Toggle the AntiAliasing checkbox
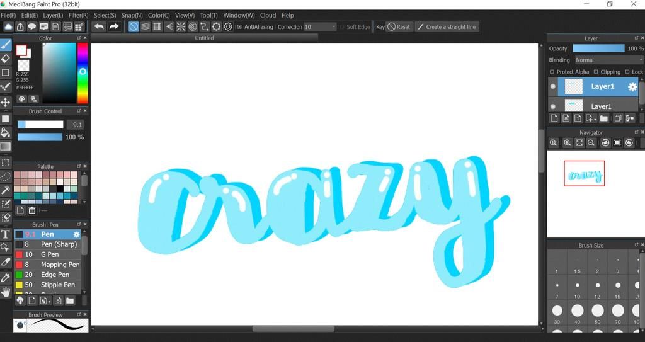The width and height of the screenshot is (645, 342). 240,26
